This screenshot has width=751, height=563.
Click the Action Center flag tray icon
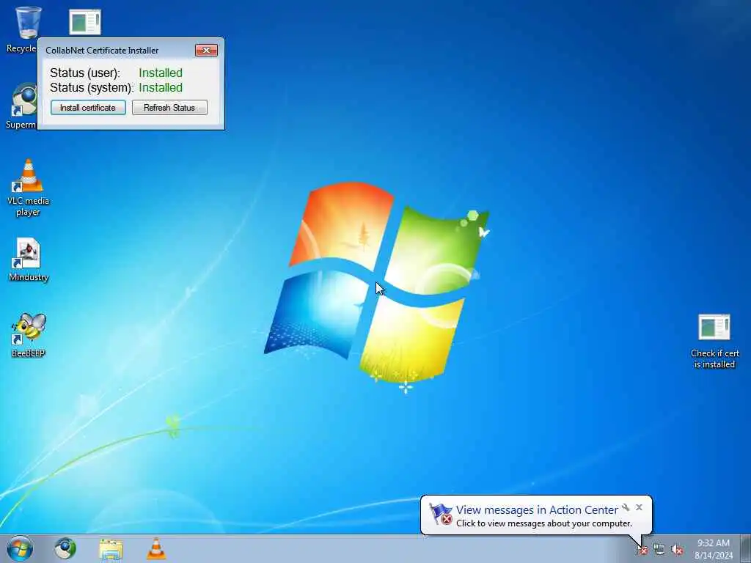[x=641, y=550]
